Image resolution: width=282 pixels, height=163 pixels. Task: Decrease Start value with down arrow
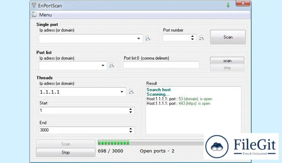coord(131,112)
